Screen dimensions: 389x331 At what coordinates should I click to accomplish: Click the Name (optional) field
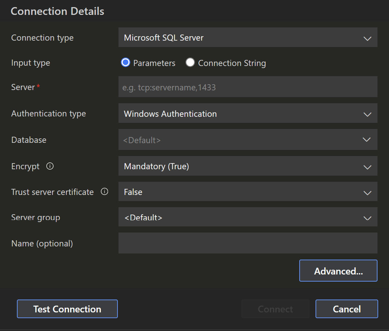pos(248,243)
